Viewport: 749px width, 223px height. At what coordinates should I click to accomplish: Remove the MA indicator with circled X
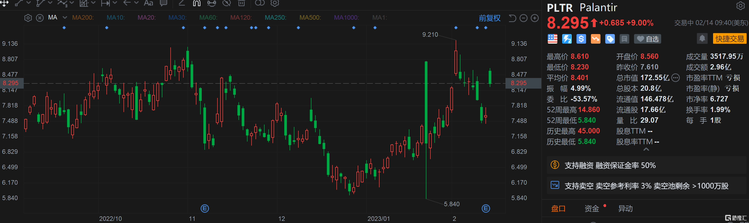click(40, 18)
